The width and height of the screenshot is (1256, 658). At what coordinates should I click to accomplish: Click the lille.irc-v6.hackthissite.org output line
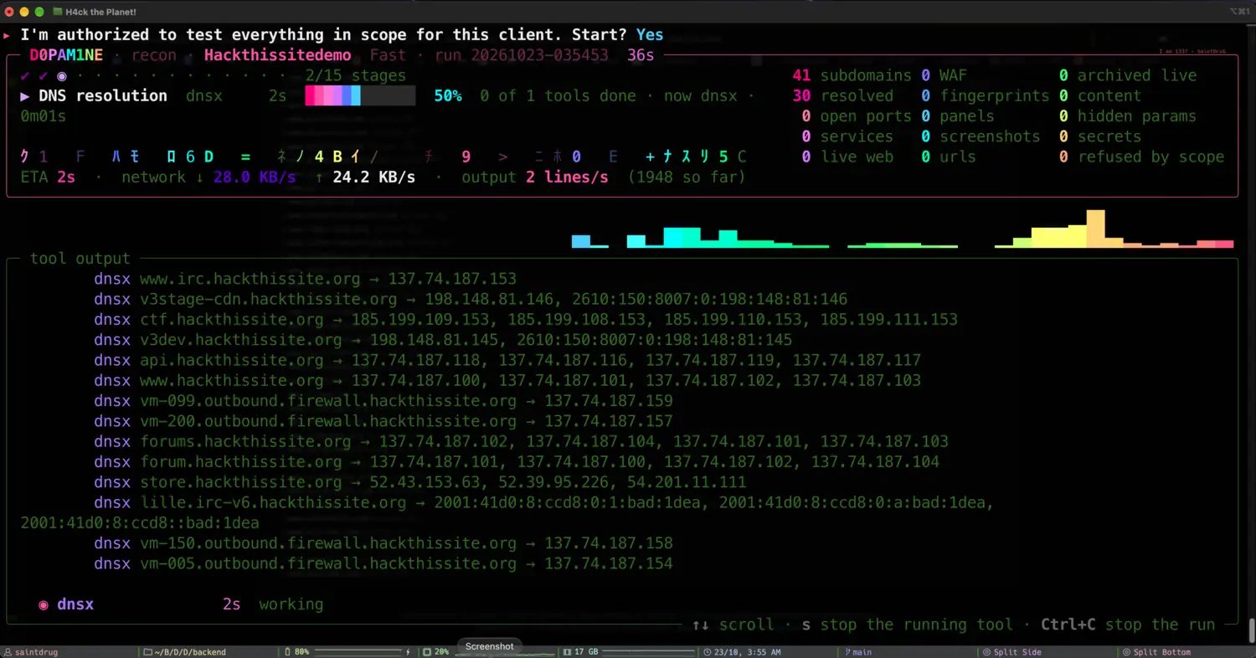(x=507, y=513)
